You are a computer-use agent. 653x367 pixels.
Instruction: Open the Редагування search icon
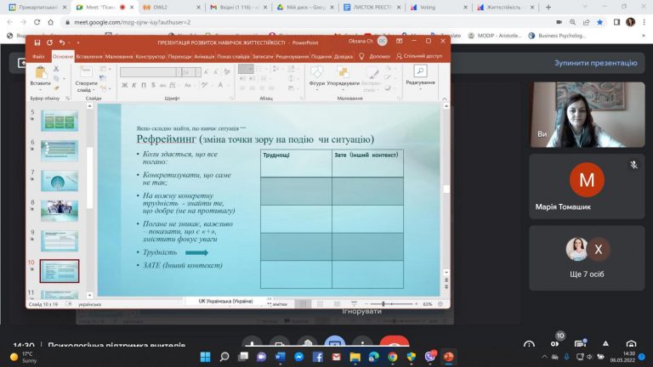coord(420,72)
